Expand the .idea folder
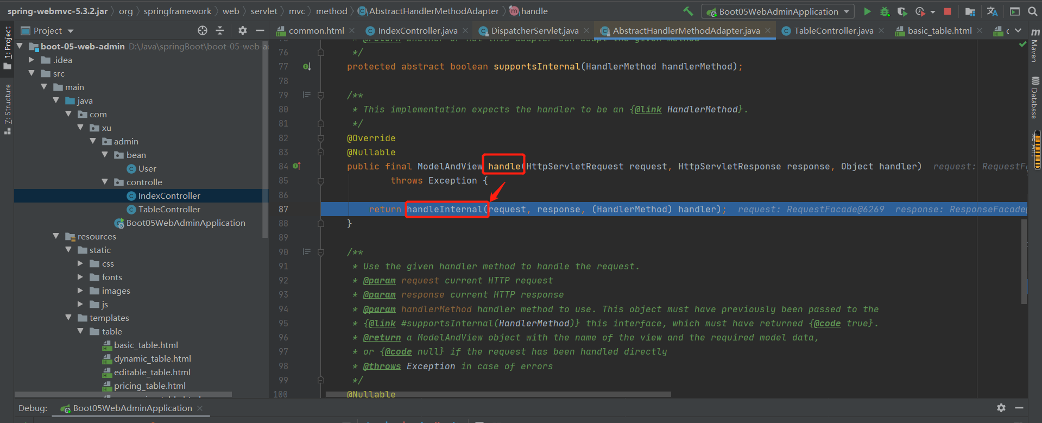Viewport: 1042px width, 423px height. [x=31, y=60]
